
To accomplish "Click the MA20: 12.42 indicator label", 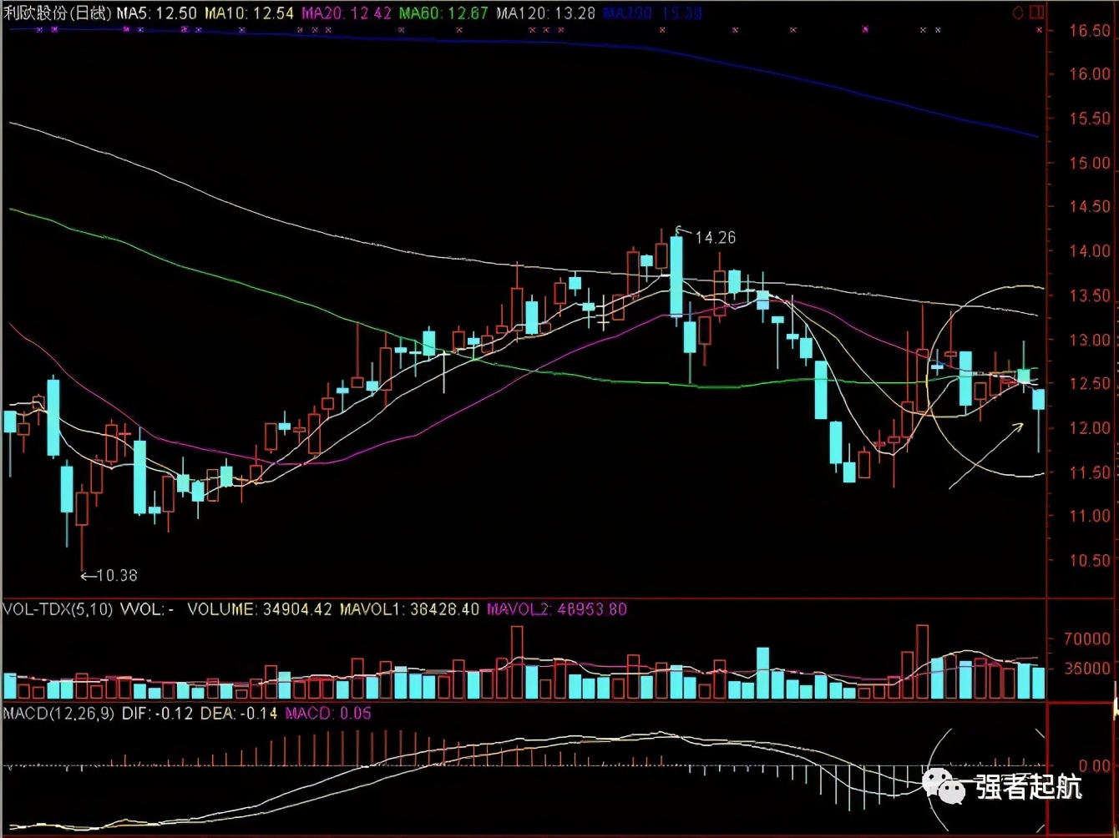I will click(x=346, y=13).
